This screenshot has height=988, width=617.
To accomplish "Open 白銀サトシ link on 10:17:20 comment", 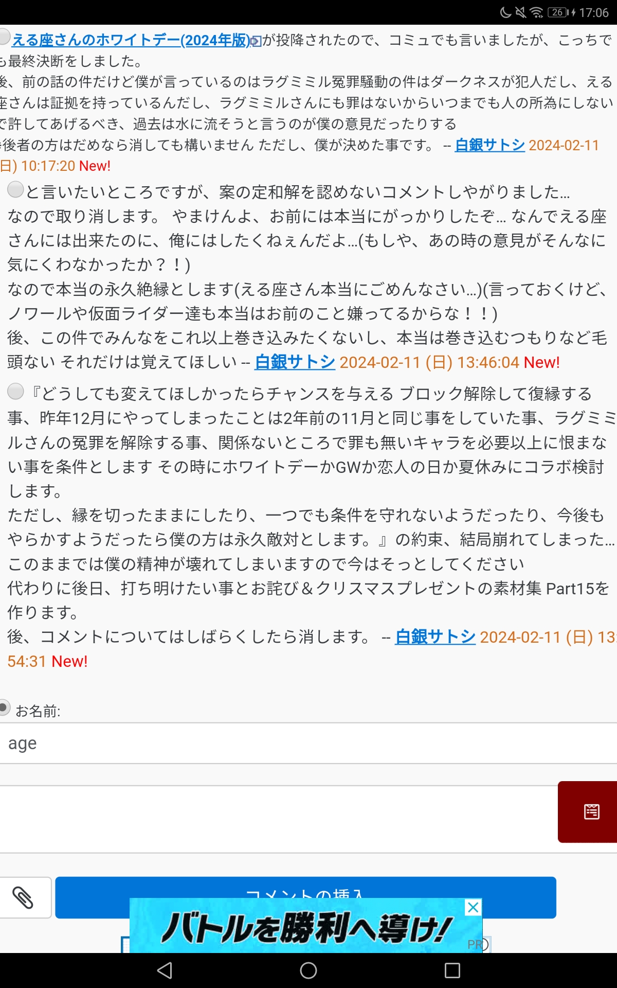I will pos(490,145).
